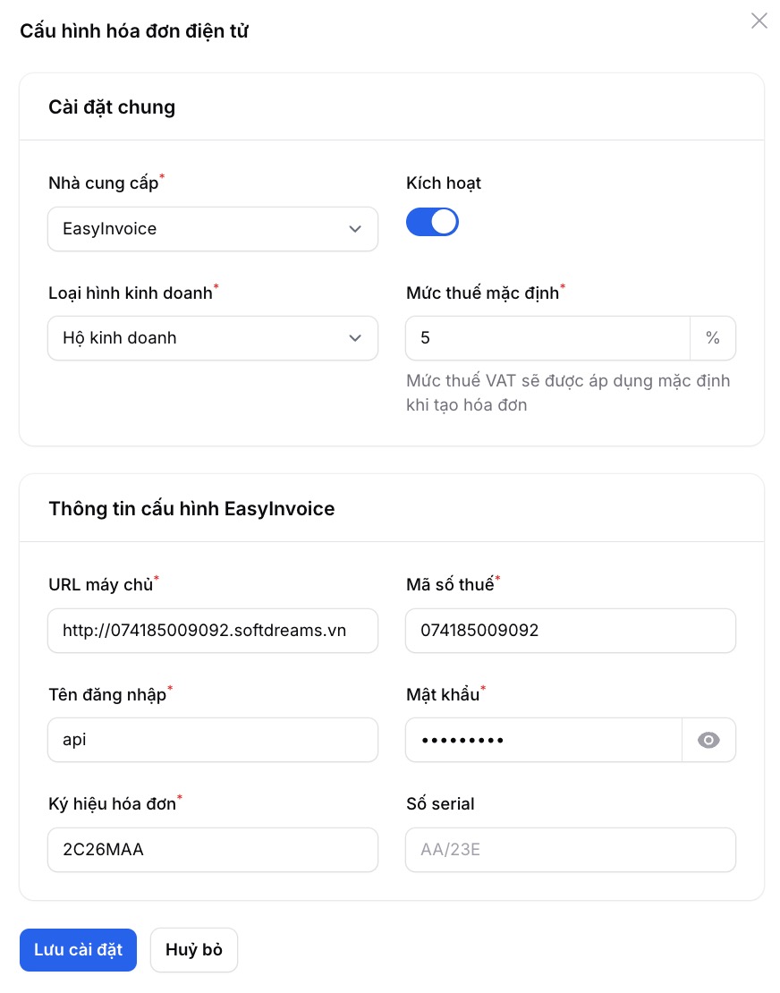Click the URL máy chủ input field
The height and width of the screenshot is (993, 780).
coord(213,631)
